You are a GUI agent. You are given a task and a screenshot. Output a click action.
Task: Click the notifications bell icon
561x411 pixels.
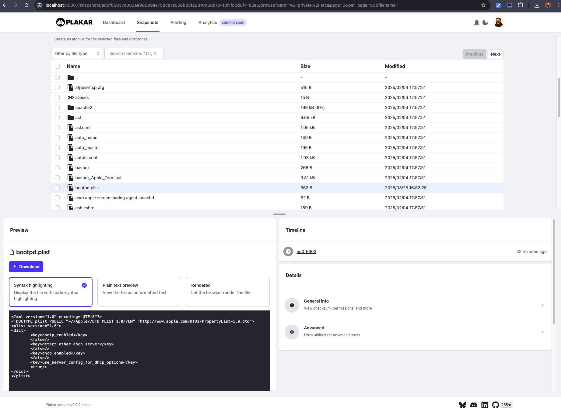[476, 22]
